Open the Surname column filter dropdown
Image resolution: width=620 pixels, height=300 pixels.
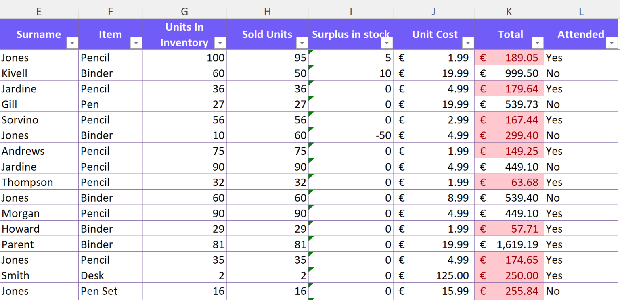(x=73, y=43)
